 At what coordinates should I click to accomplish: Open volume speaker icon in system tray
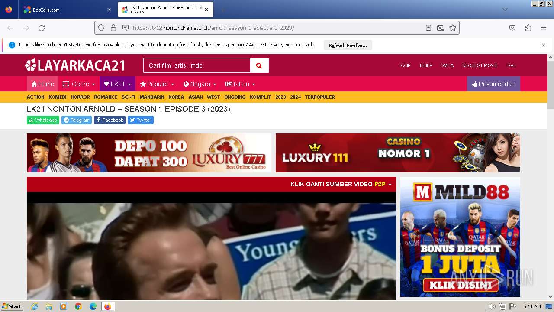492,306
